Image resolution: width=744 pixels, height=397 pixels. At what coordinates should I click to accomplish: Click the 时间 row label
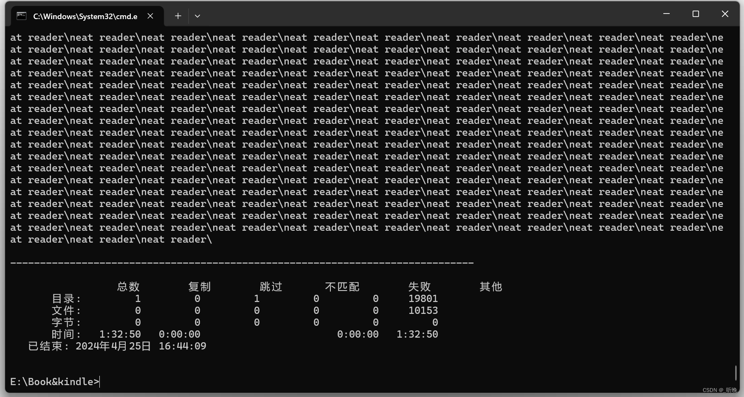point(66,334)
